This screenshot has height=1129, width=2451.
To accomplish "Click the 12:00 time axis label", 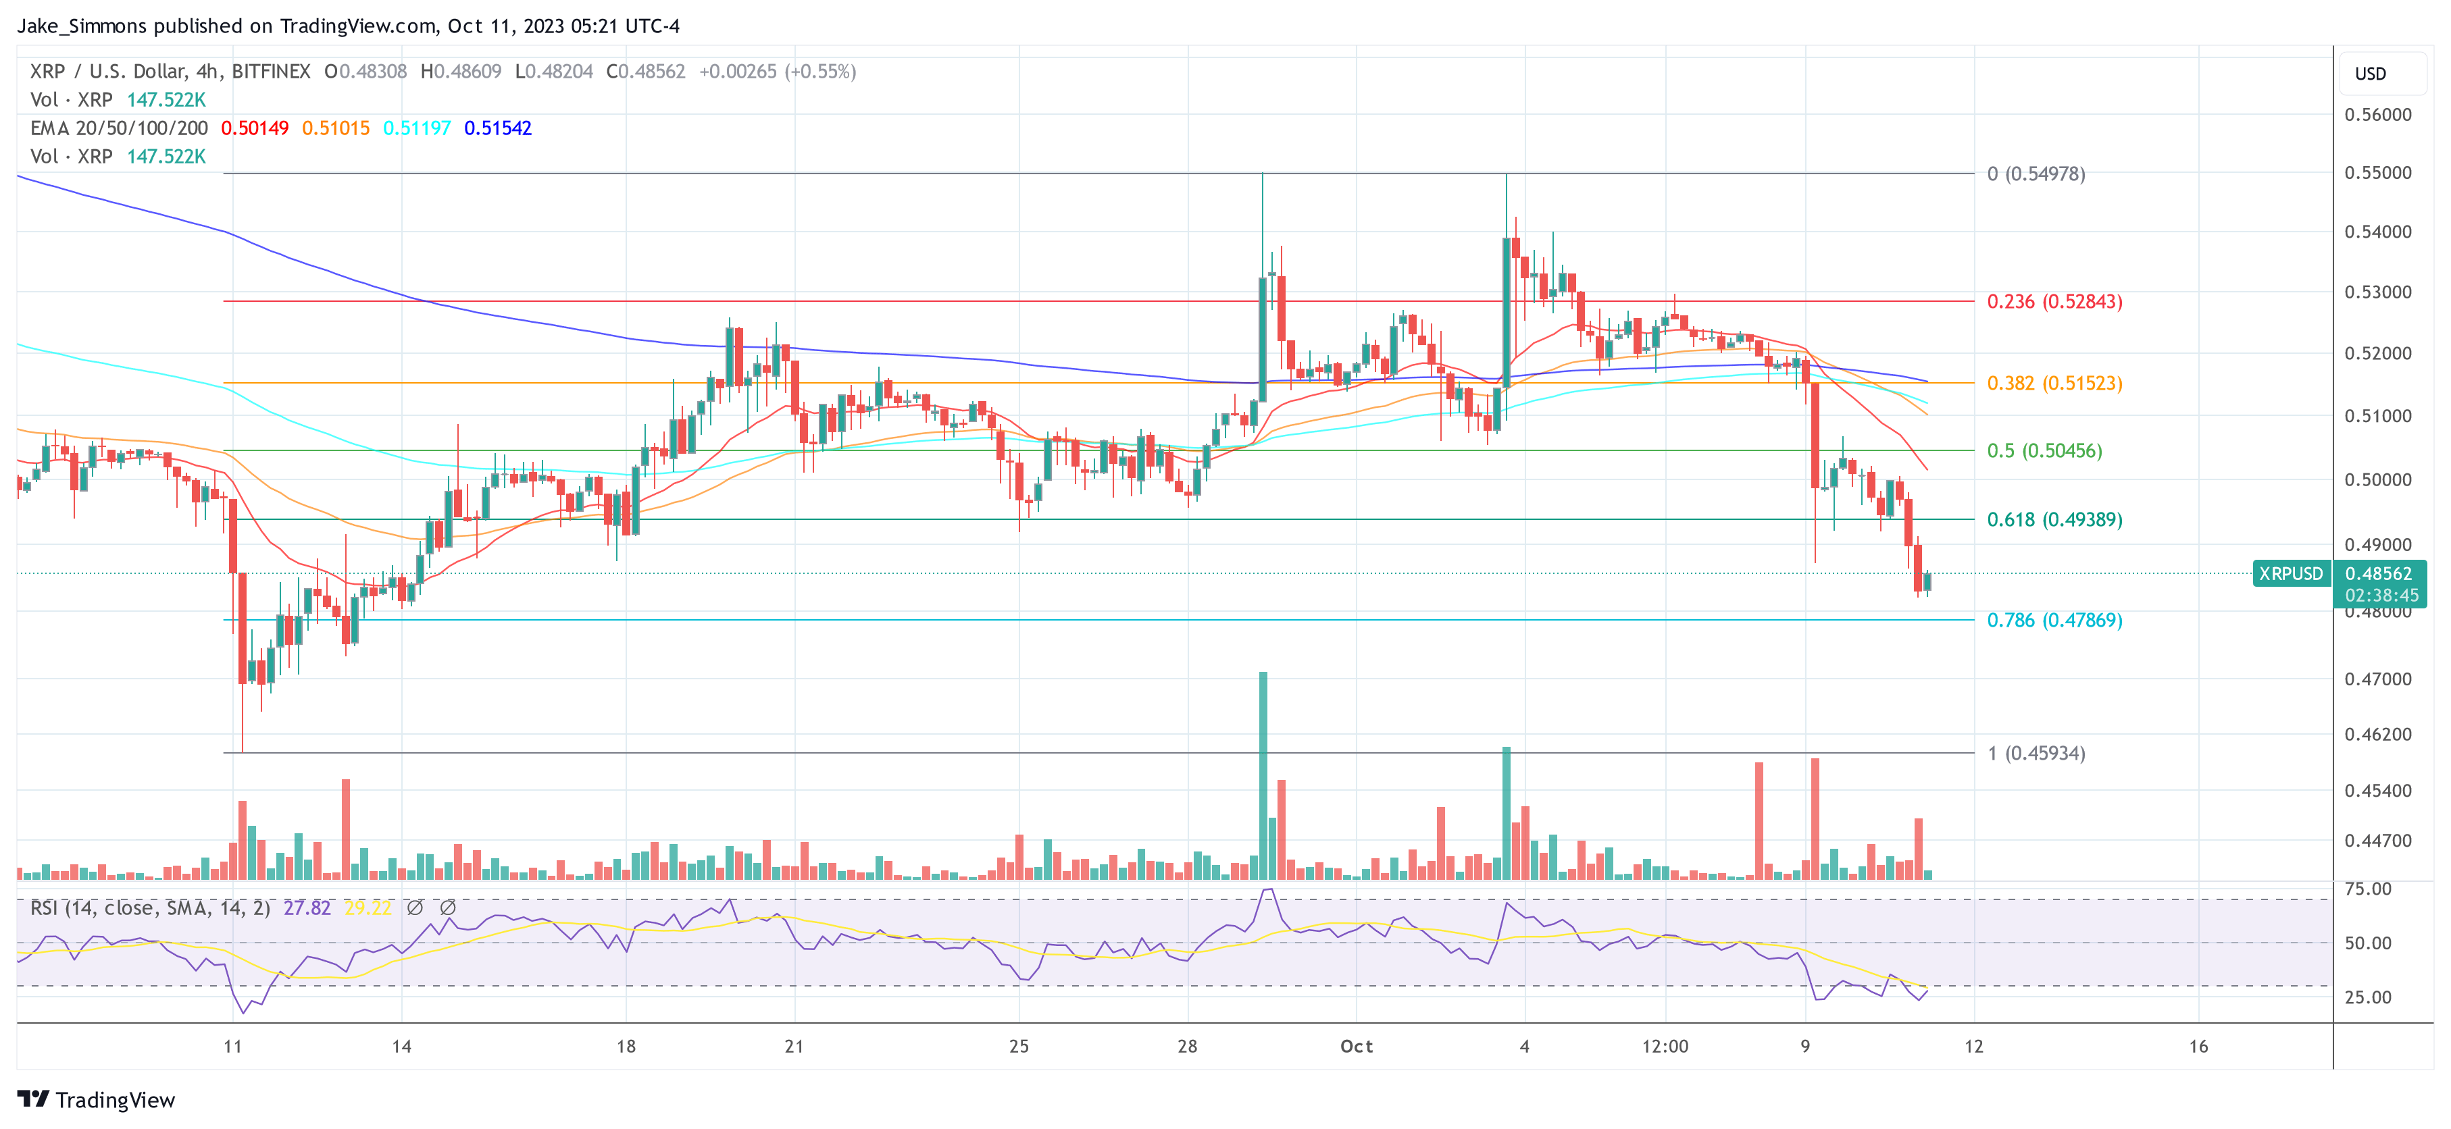I will point(1665,1046).
